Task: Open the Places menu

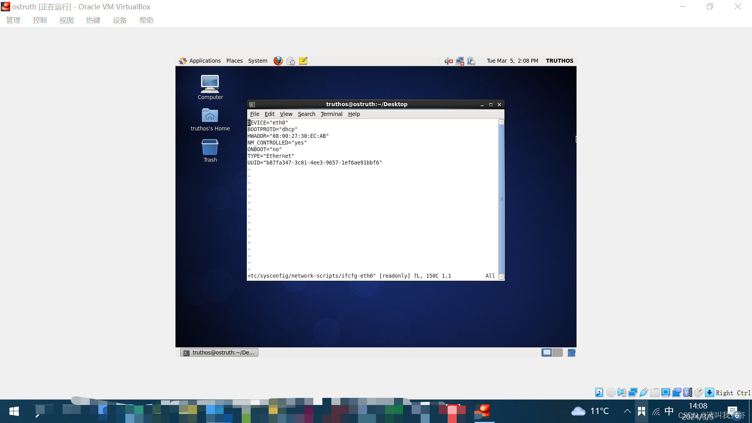Action: (x=234, y=61)
